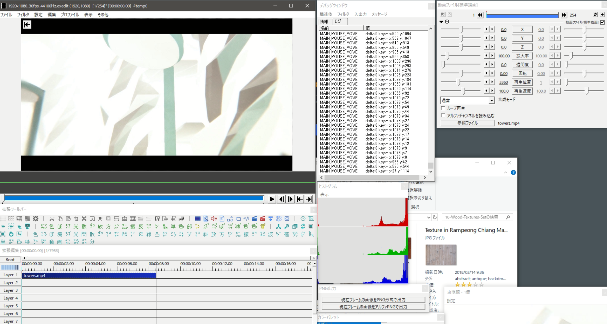The width and height of the screenshot is (607, 324).
Task: Click the gear settings icon in extension toolbar
Action: pyautogui.click(x=36, y=218)
